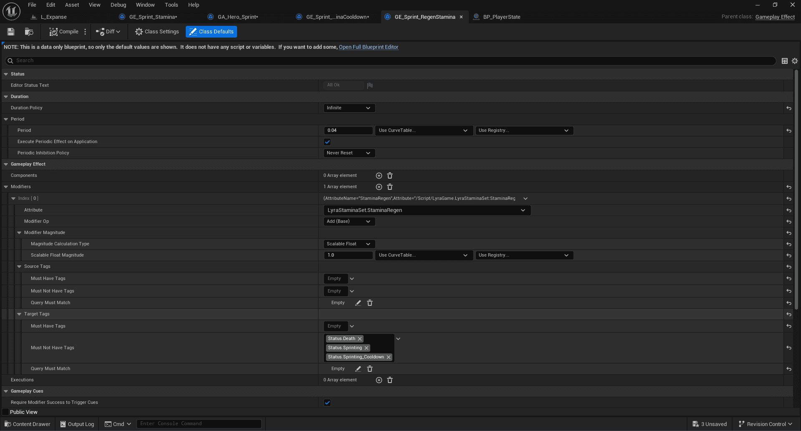Open the Diff options button
Image resolution: width=801 pixels, height=431 pixels.
pyautogui.click(x=108, y=32)
